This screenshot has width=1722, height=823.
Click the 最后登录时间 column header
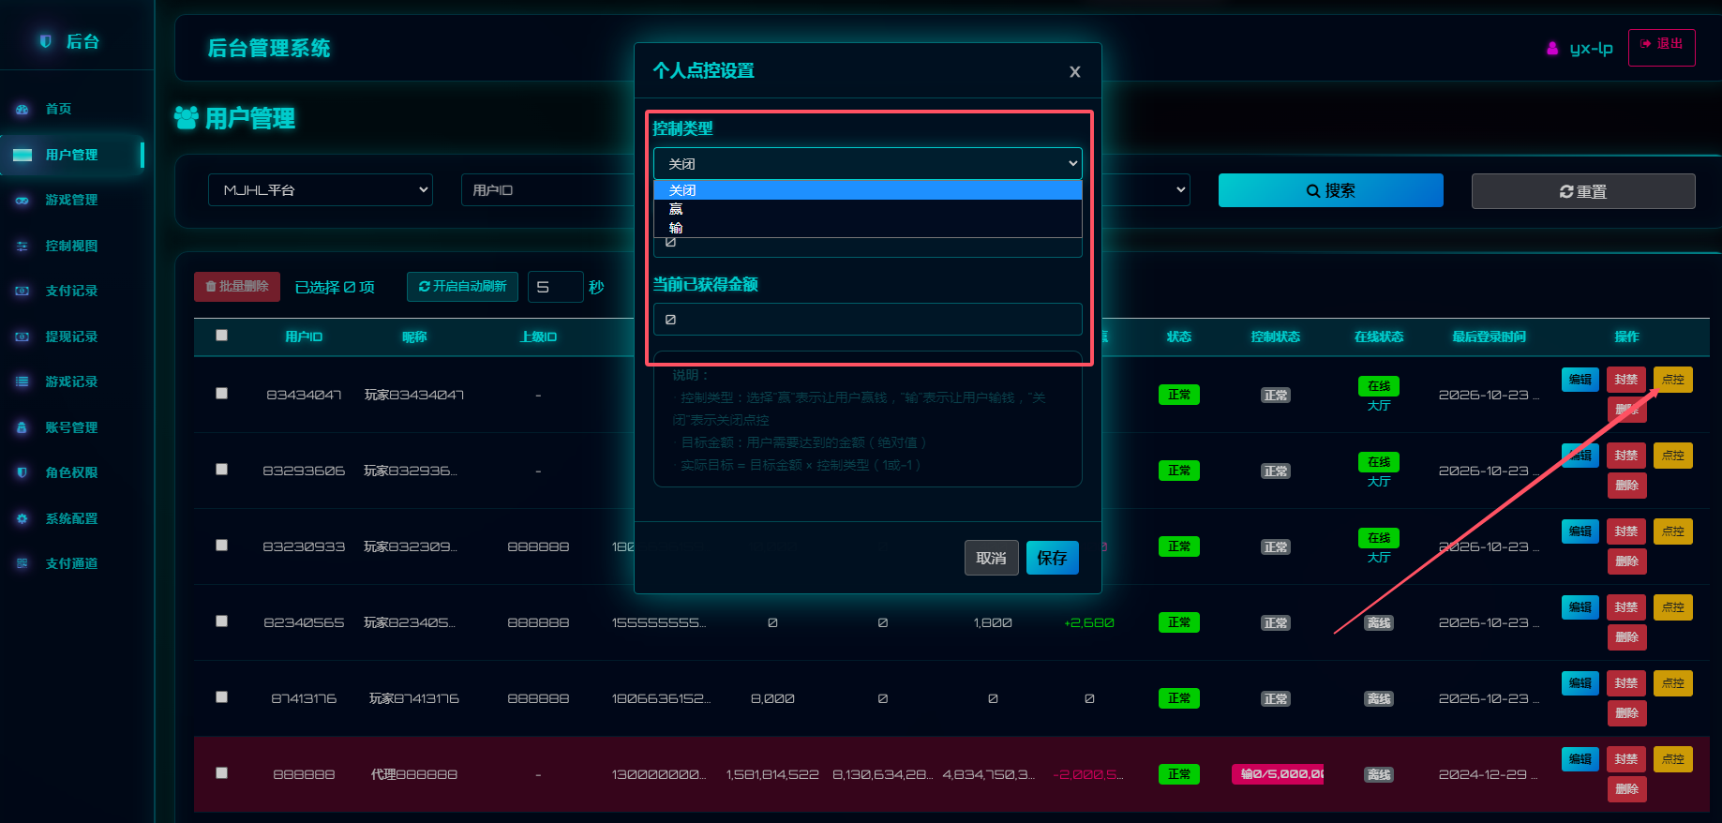[1490, 337]
